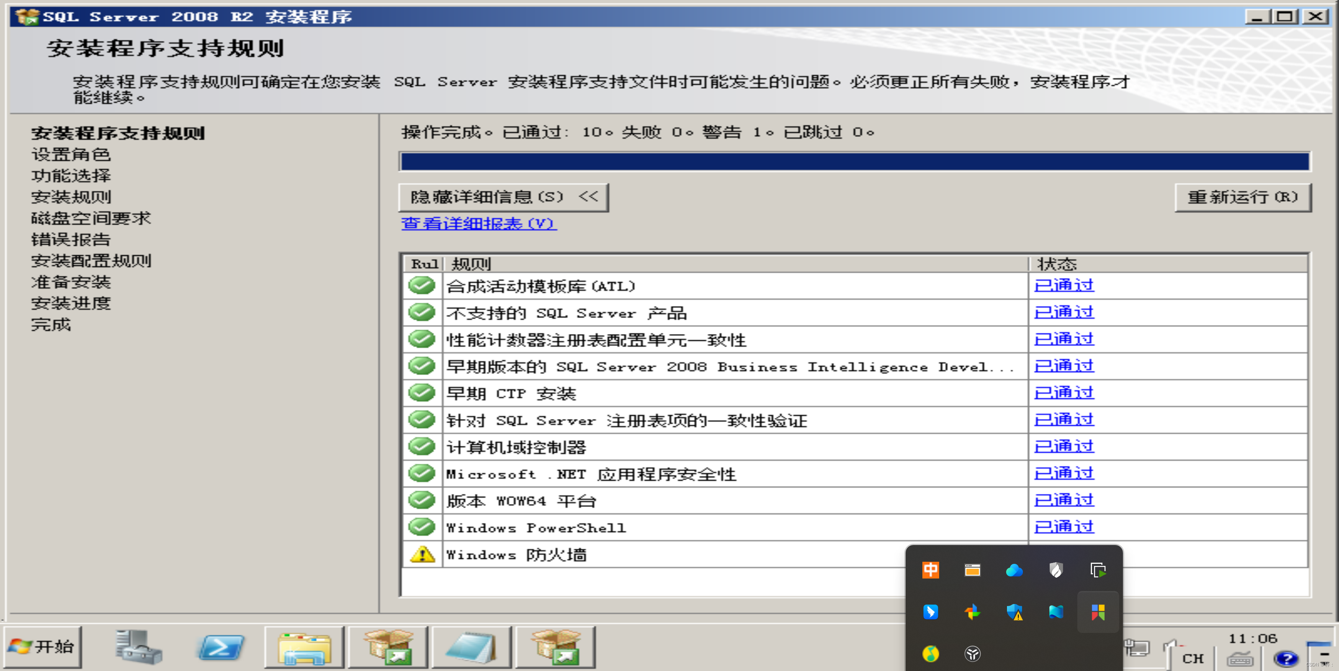1339x671 pixels.
Task: Open 已通过 link for 计算机域控制器
Action: 1064,447
